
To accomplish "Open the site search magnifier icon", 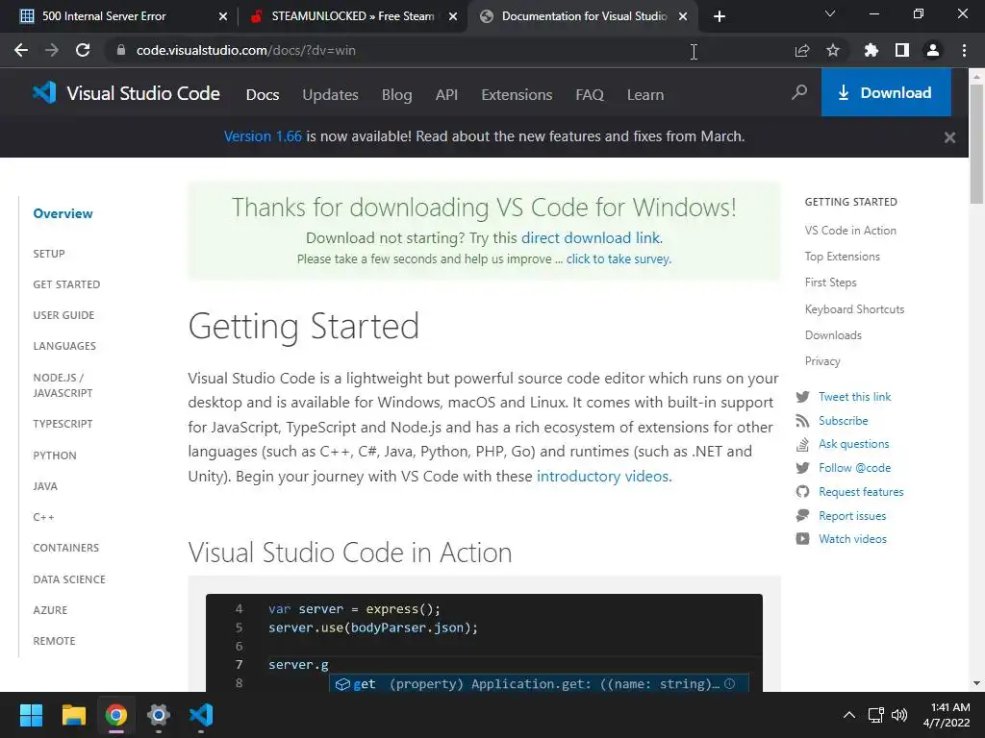I will click(x=799, y=93).
